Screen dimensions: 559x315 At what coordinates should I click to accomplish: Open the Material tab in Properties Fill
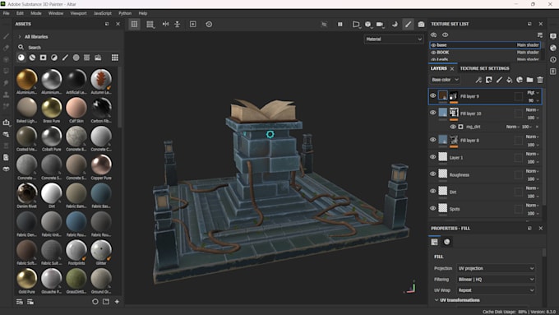[446, 242]
